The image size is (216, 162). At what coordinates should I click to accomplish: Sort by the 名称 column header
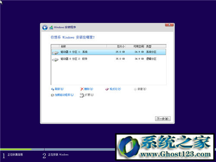coord(83,46)
